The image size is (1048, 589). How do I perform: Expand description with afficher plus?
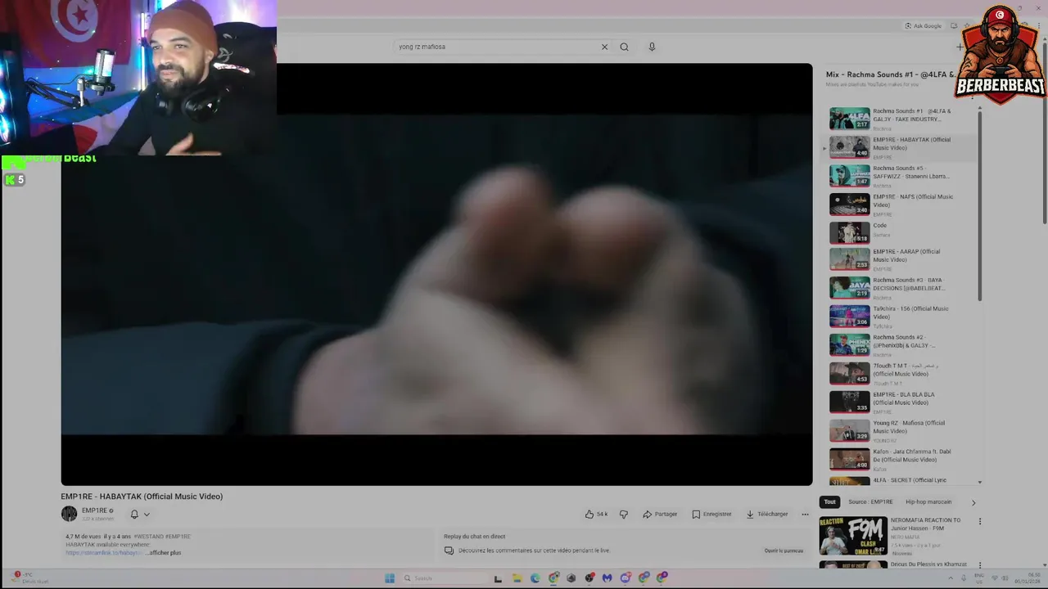pyautogui.click(x=165, y=553)
